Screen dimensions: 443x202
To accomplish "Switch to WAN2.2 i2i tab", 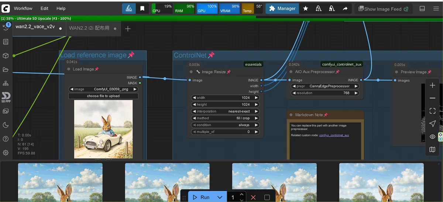I will pos(93,28).
